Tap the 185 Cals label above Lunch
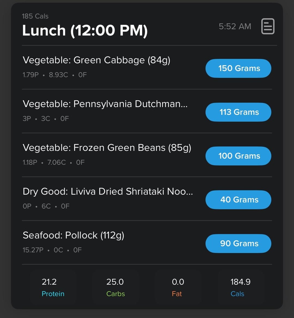 (x=35, y=16)
